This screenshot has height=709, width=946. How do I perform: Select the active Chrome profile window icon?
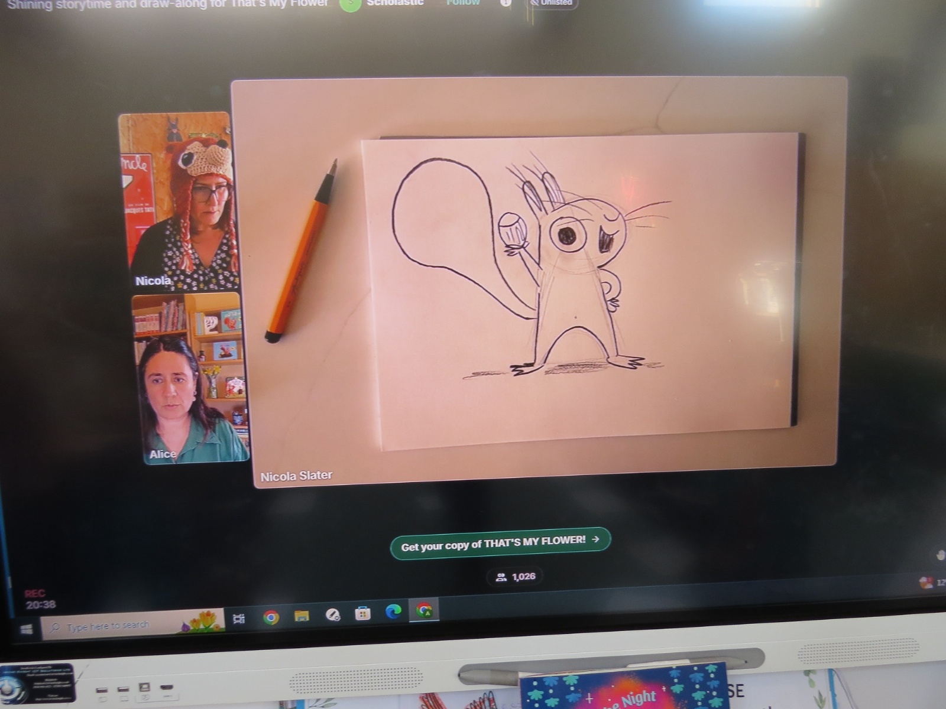(424, 611)
